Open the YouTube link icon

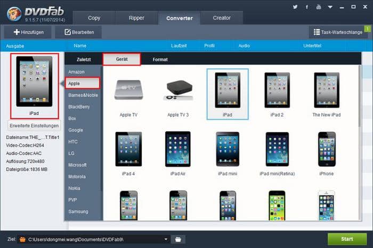(x=319, y=7)
